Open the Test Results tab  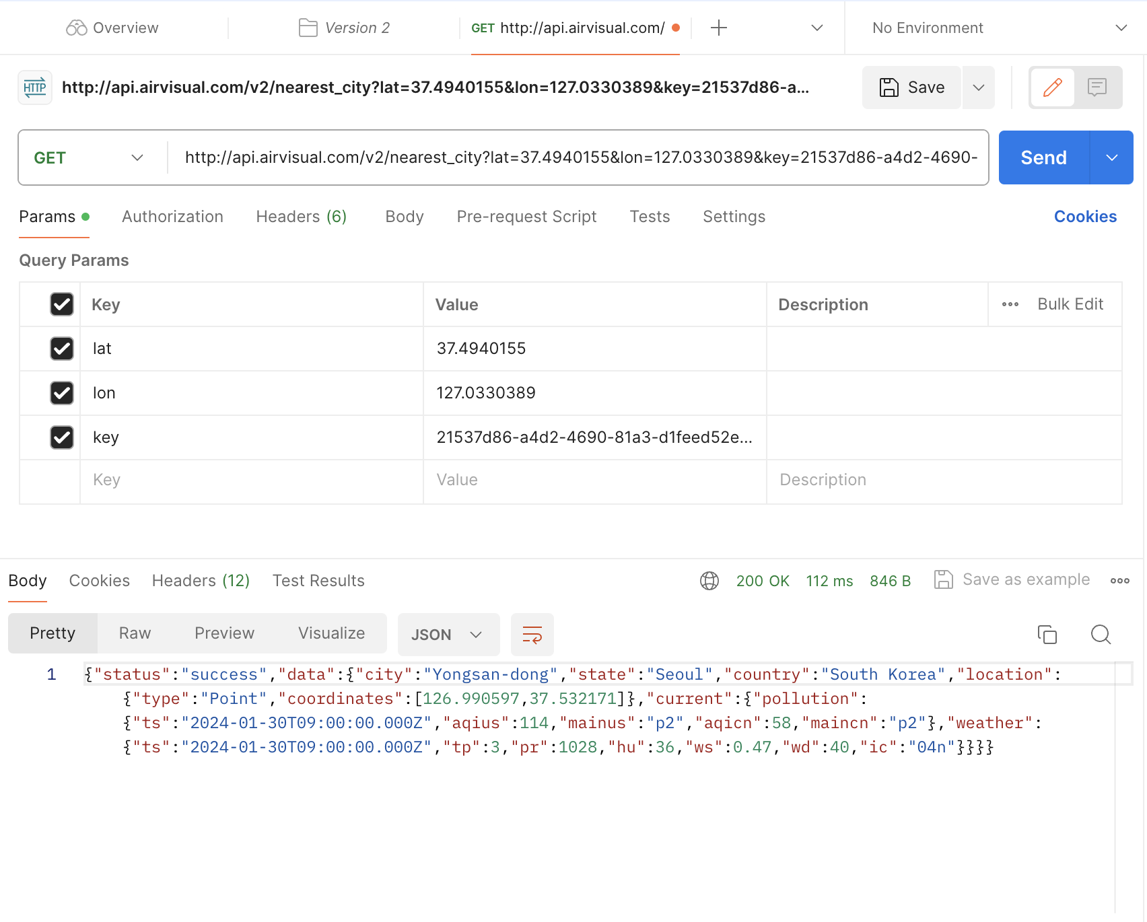[318, 581]
